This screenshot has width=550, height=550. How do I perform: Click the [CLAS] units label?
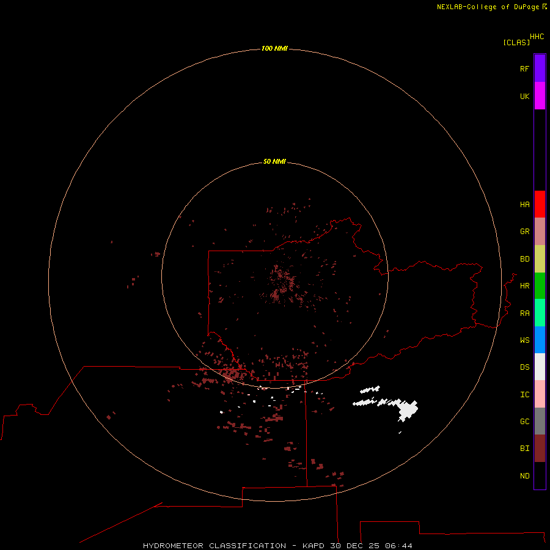[x=516, y=42]
